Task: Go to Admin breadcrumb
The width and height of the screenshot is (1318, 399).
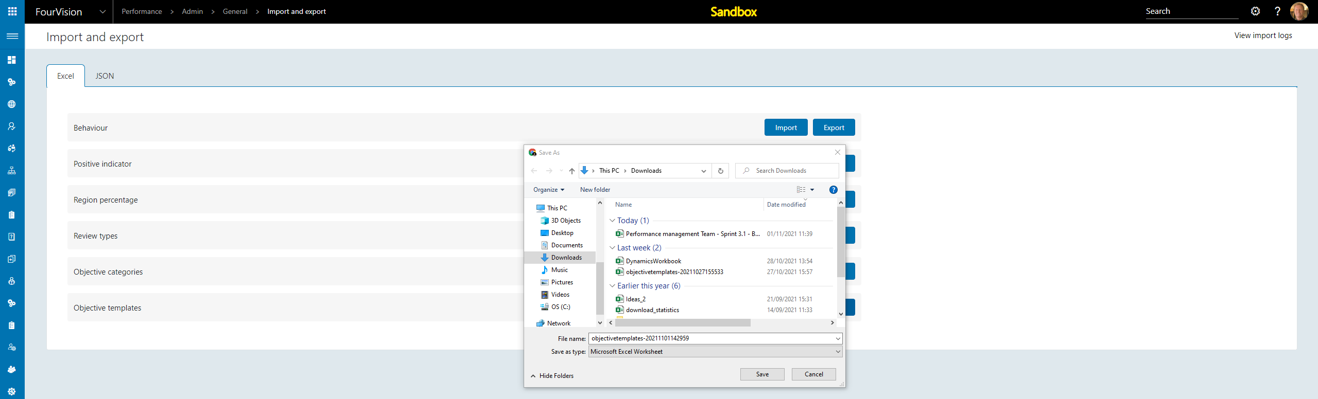Action: point(192,11)
